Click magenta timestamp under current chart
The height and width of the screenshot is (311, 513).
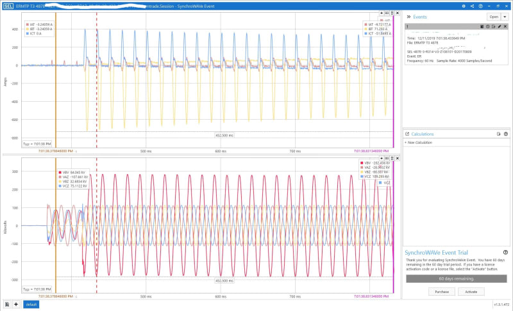(371, 151)
